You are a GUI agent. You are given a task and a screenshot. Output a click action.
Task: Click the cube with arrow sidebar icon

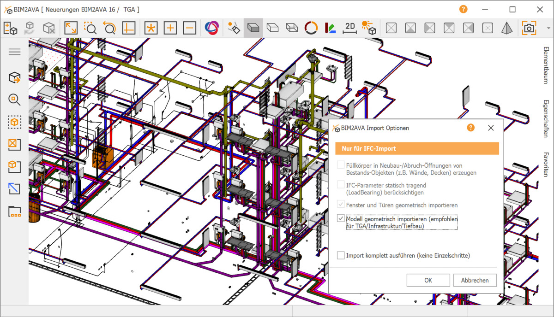click(15, 77)
